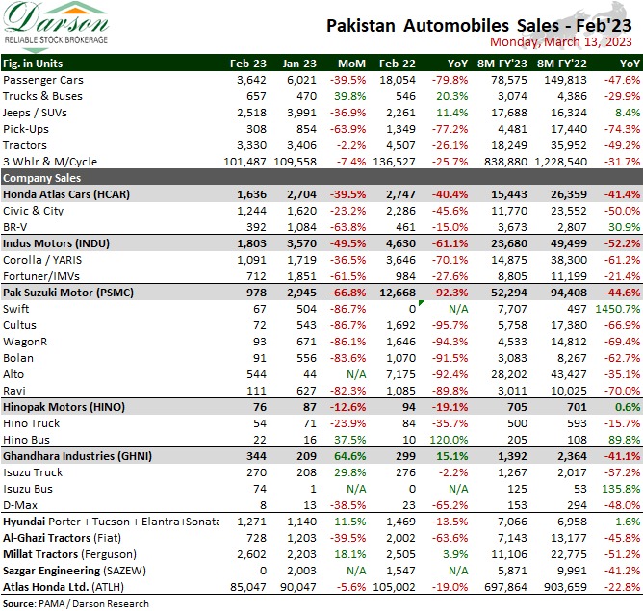This screenshot has height=611, width=643.
Task: Select the 'Hino Truck' row label
Action: coord(31,423)
